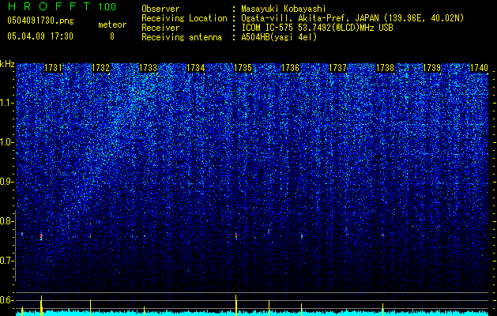Click the 0.6 kHz axis label
The image size is (497, 316).
pyautogui.click(x=7, y=300)
